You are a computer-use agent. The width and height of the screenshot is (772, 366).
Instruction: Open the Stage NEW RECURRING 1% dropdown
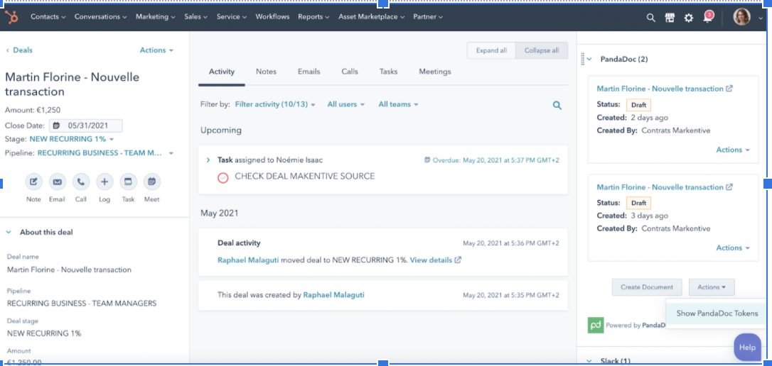click(x=71, y=139)
